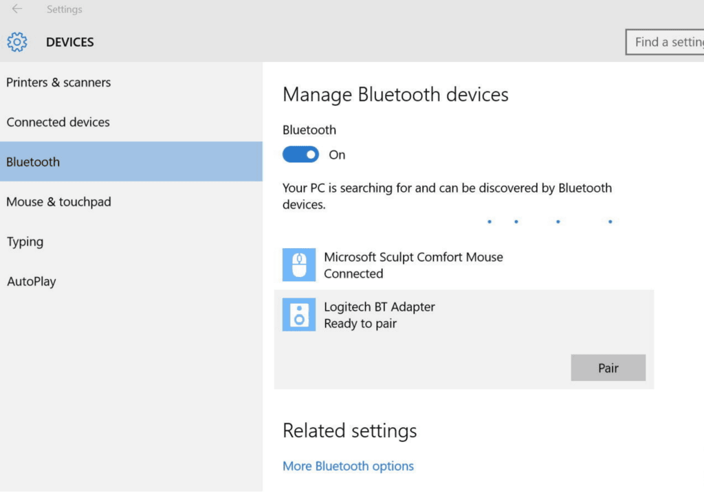Click the Settings gear icon

17,42
